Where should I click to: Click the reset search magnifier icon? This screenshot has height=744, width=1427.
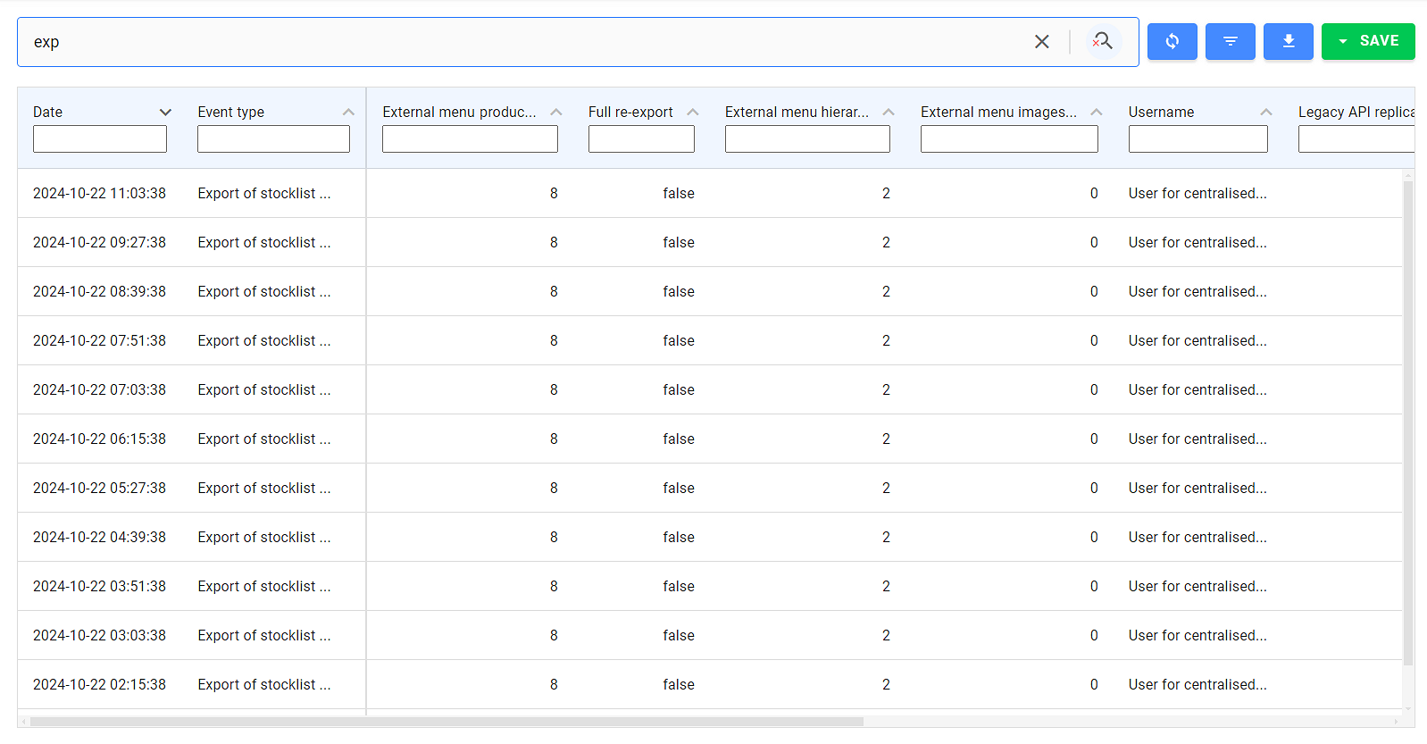click(x=1103, y=41)
